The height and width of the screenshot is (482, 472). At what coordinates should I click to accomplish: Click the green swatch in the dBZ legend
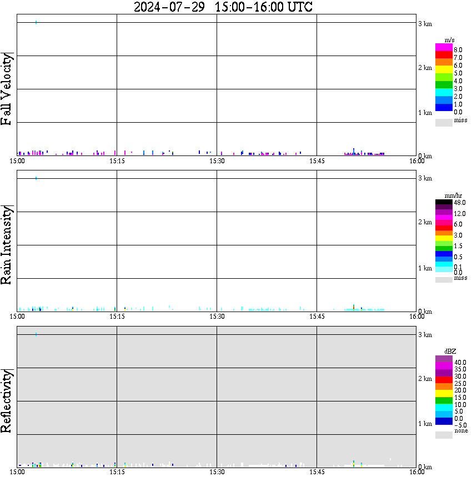pyautogui.click(x=444, y=400)
